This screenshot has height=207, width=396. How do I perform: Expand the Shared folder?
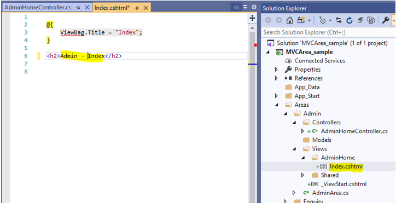(x=302, y=175)
